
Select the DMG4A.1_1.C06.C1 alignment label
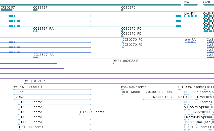27,87
